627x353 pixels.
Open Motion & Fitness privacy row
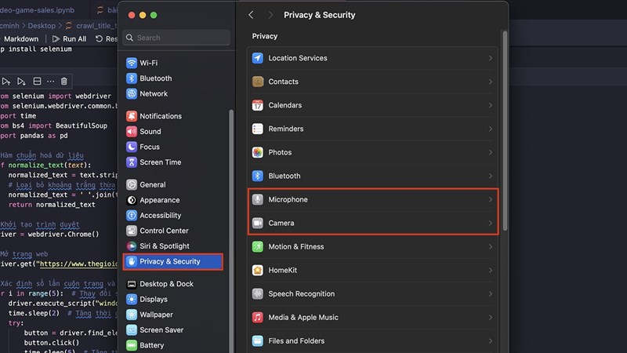click(x=373, y=246)
